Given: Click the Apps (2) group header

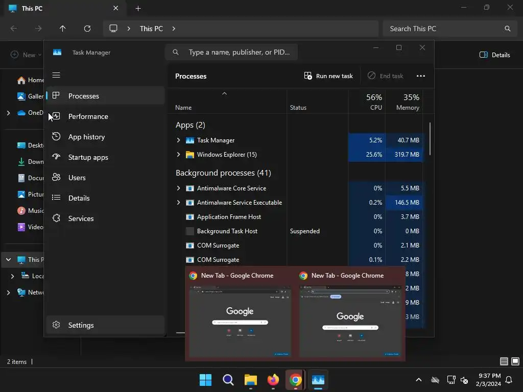Looking at the screenshot, I should (x=191, y=125).
